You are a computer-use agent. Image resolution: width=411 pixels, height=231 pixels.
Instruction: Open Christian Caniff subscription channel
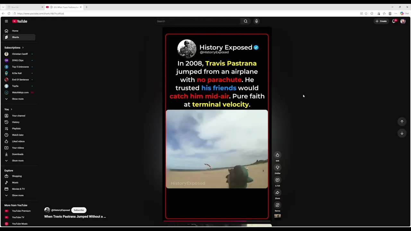pos(19,54)
